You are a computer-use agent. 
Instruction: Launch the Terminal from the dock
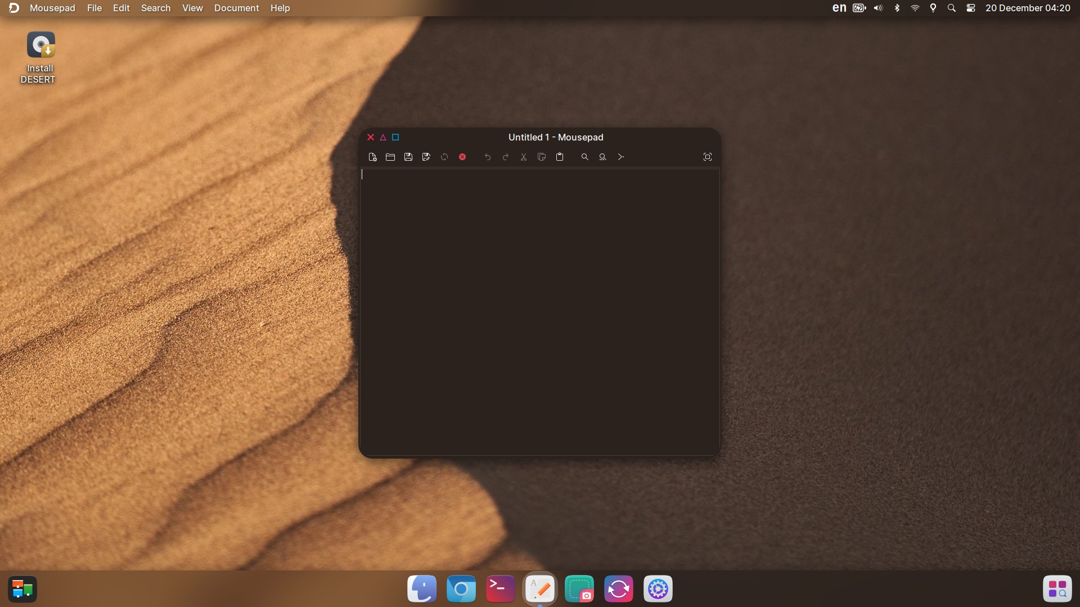click(x=500, y=589)
